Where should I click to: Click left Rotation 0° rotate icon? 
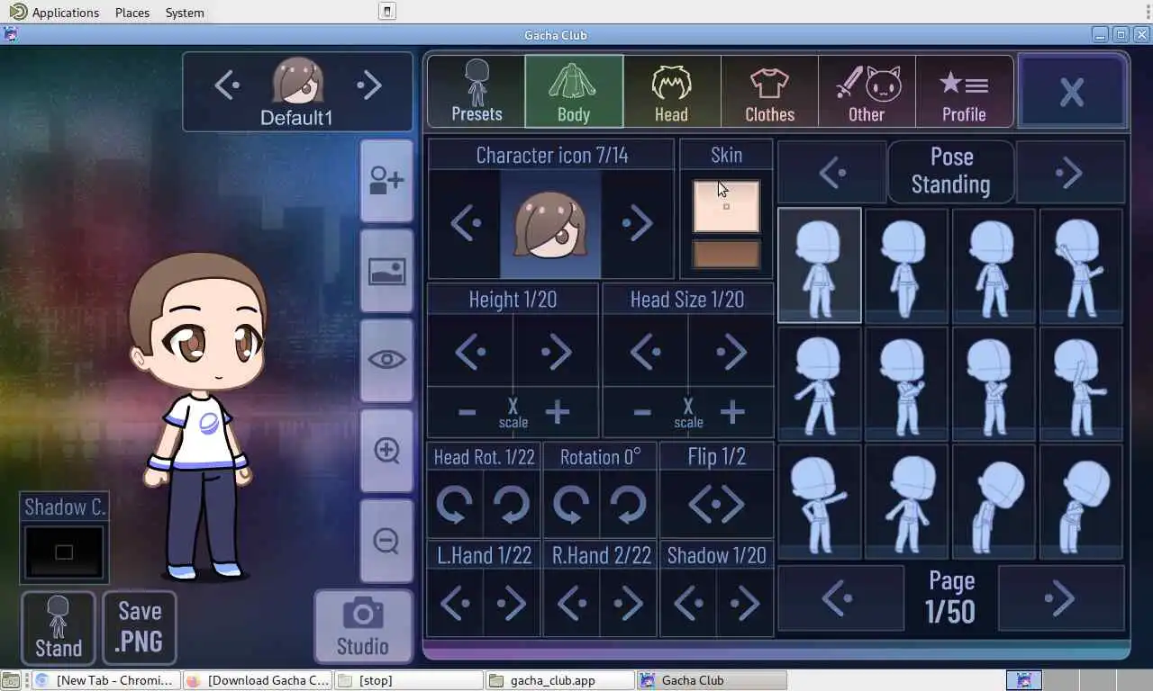click(571, 505)
